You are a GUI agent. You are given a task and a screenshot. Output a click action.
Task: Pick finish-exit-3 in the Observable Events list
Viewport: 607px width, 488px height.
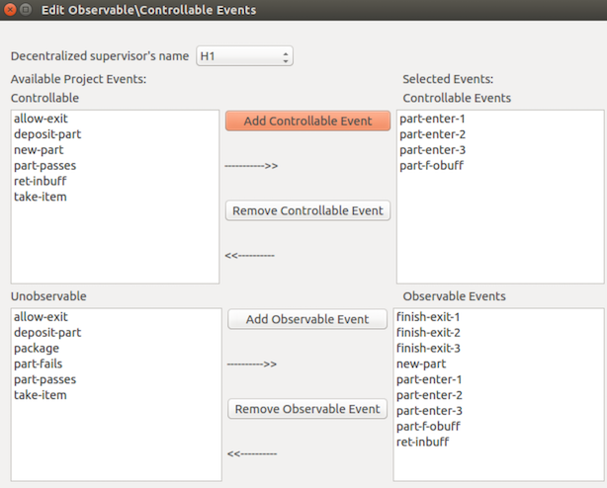click(x=428, y=348)
